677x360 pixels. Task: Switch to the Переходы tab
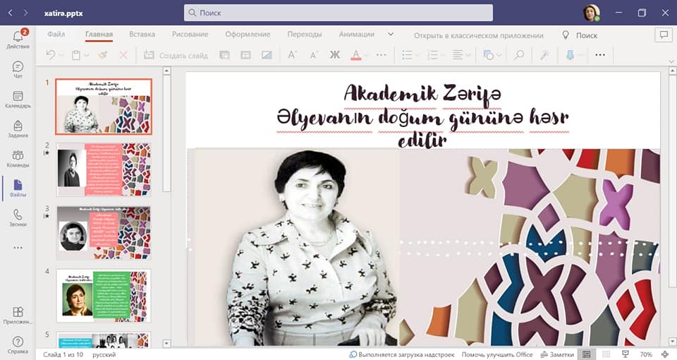point(305,34)
